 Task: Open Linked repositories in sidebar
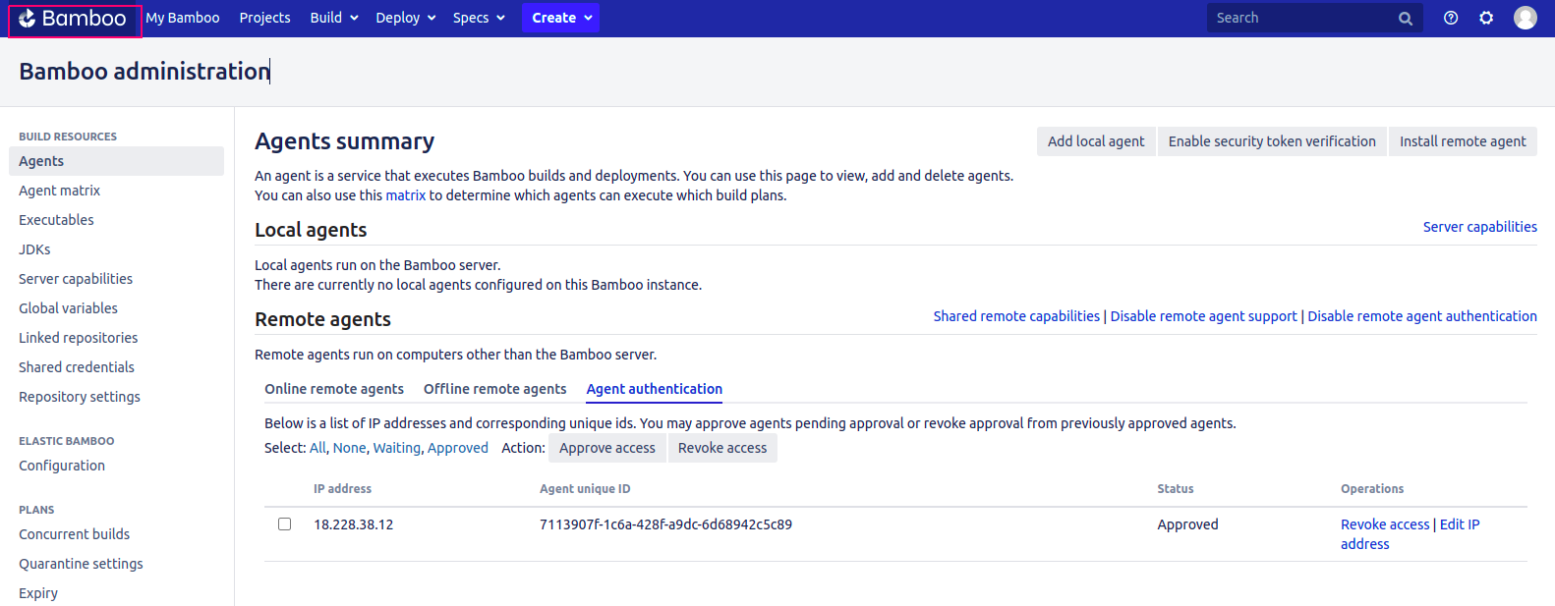pyautogui.click(x=78, y=338)
